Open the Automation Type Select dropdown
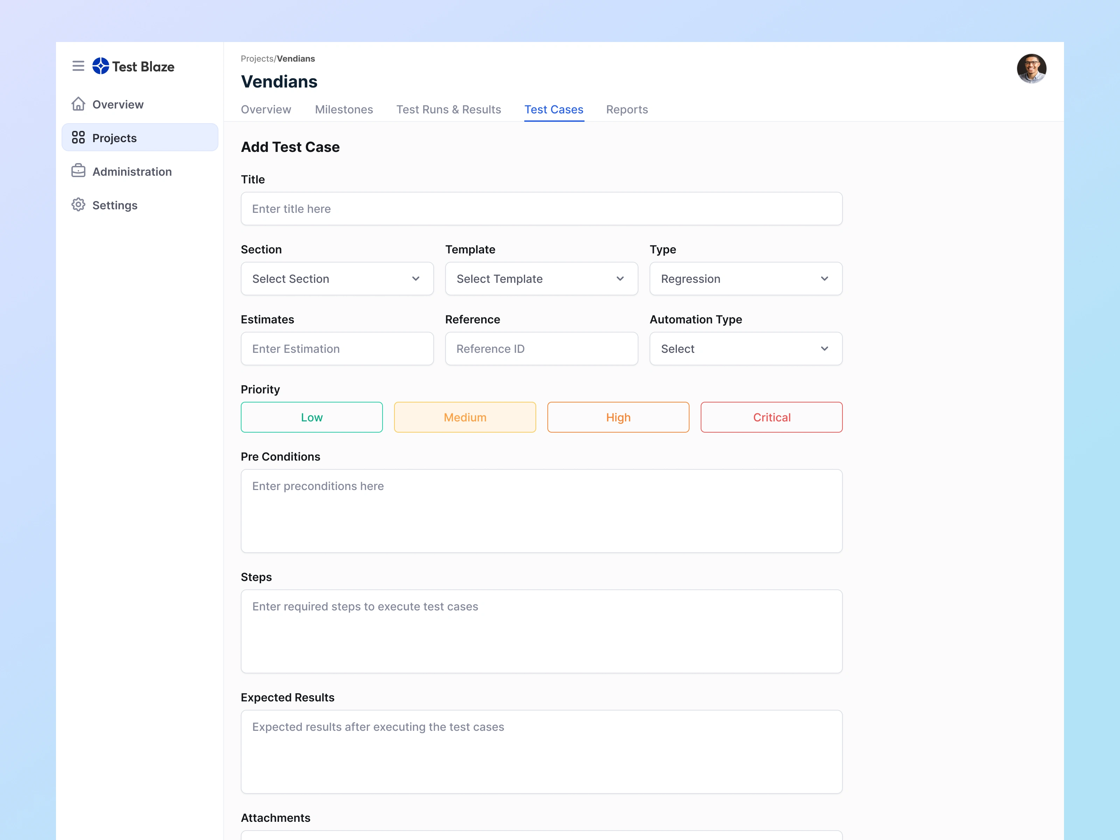Viewport: 1120px width, 840px height. click(x=746, y=348)
